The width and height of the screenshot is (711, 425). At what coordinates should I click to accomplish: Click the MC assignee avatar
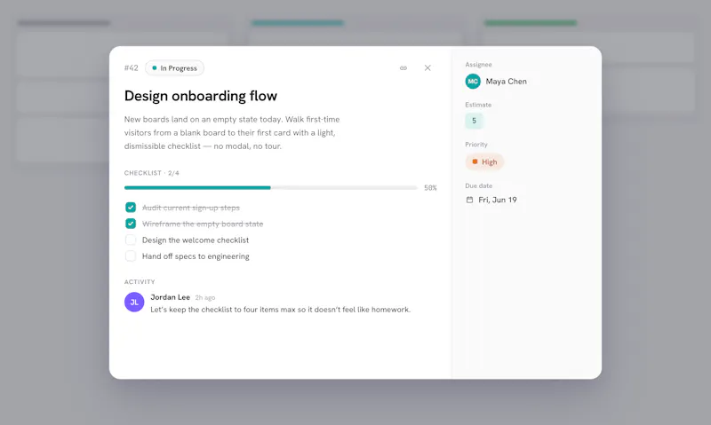[x=473, y=82]
